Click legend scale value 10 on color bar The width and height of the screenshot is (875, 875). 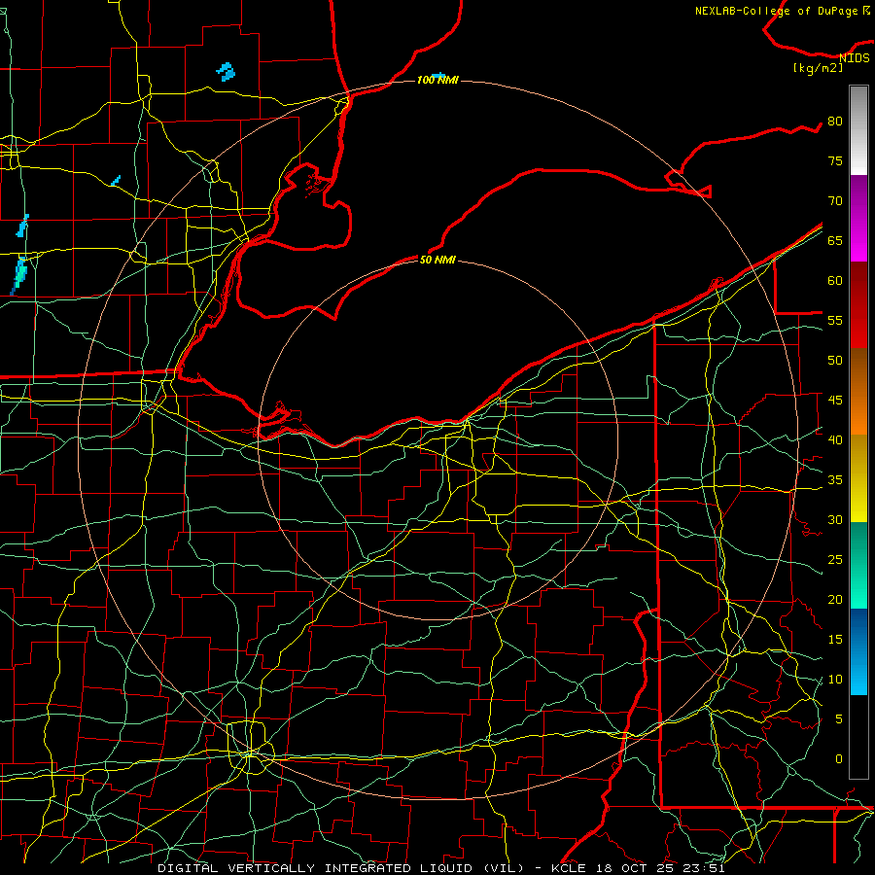click(x=835, y=680)
